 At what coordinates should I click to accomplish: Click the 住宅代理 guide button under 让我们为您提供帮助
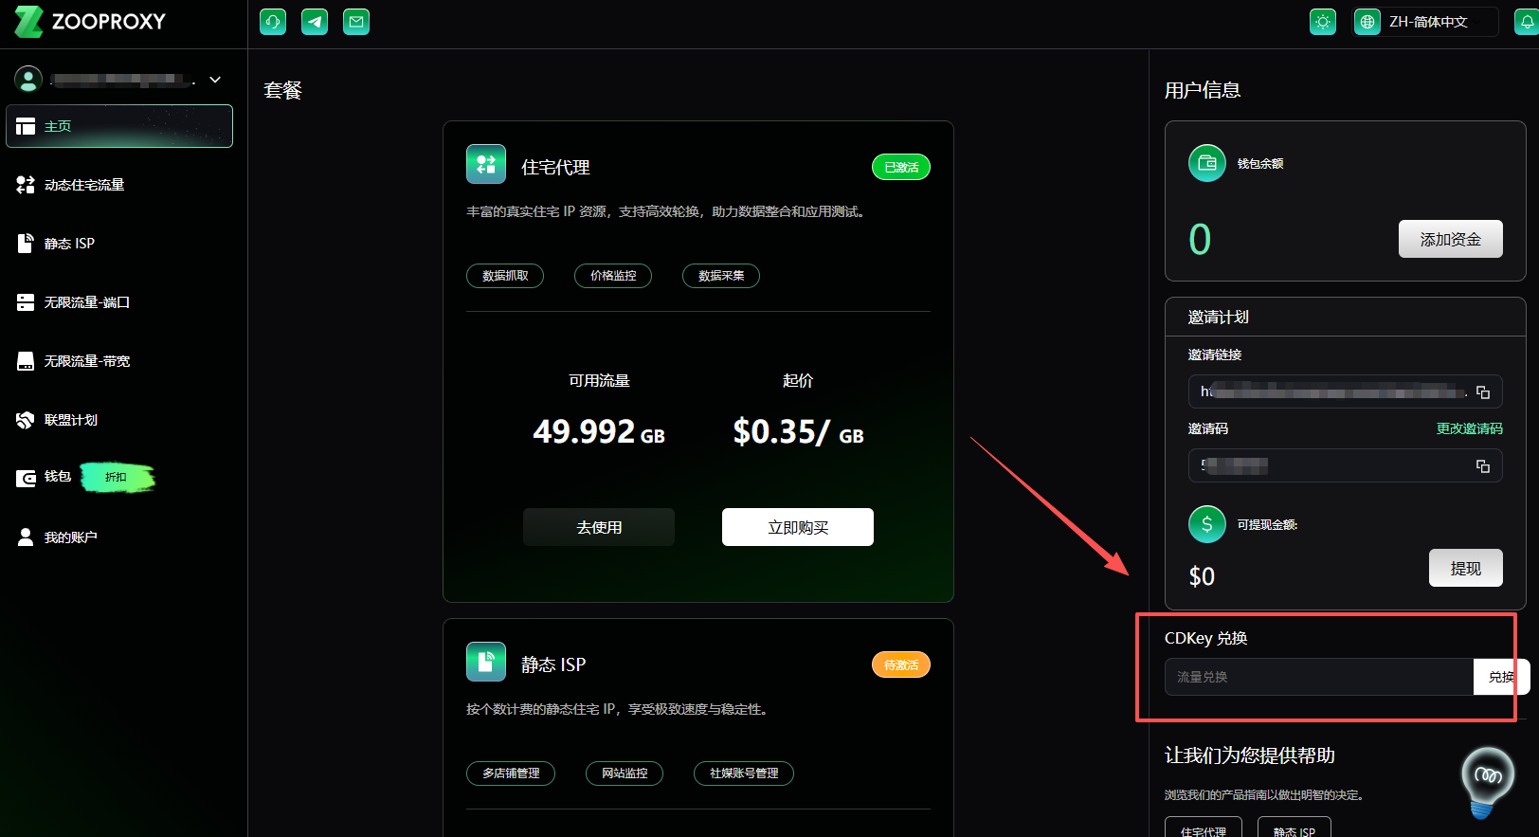pyautogui.click(x=1204, y=828)
